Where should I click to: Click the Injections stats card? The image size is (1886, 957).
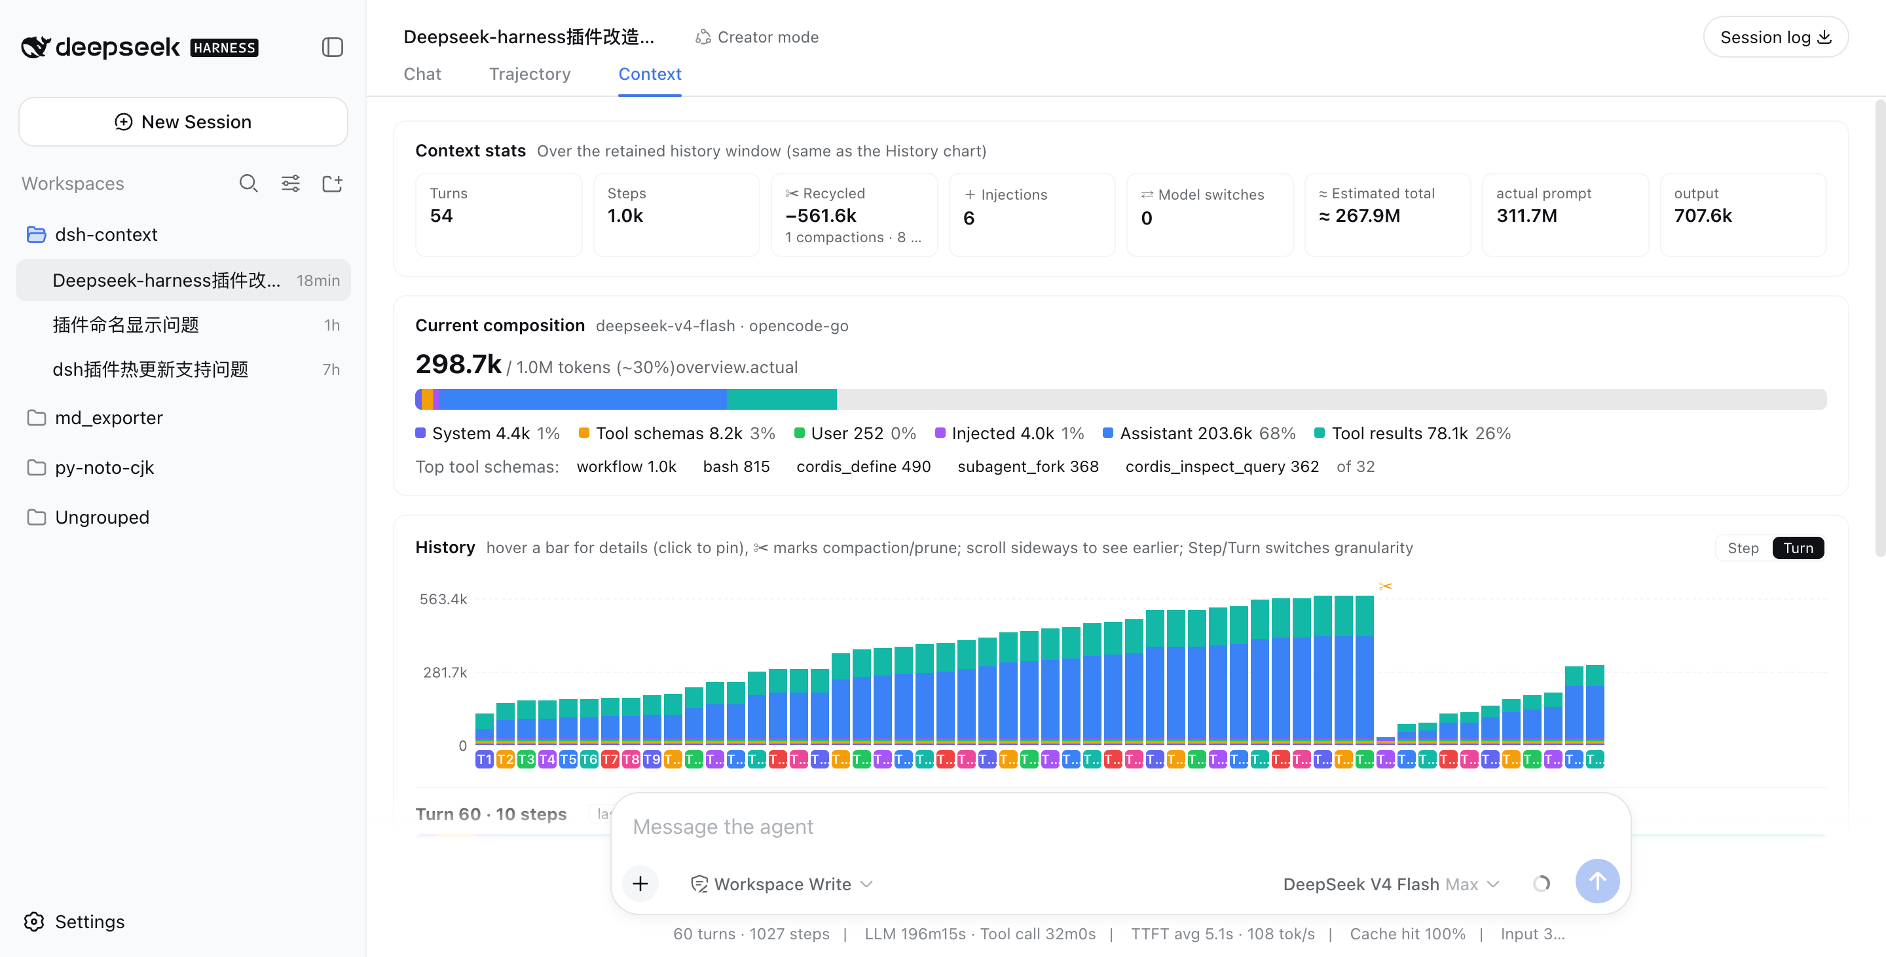(1031, 214)
